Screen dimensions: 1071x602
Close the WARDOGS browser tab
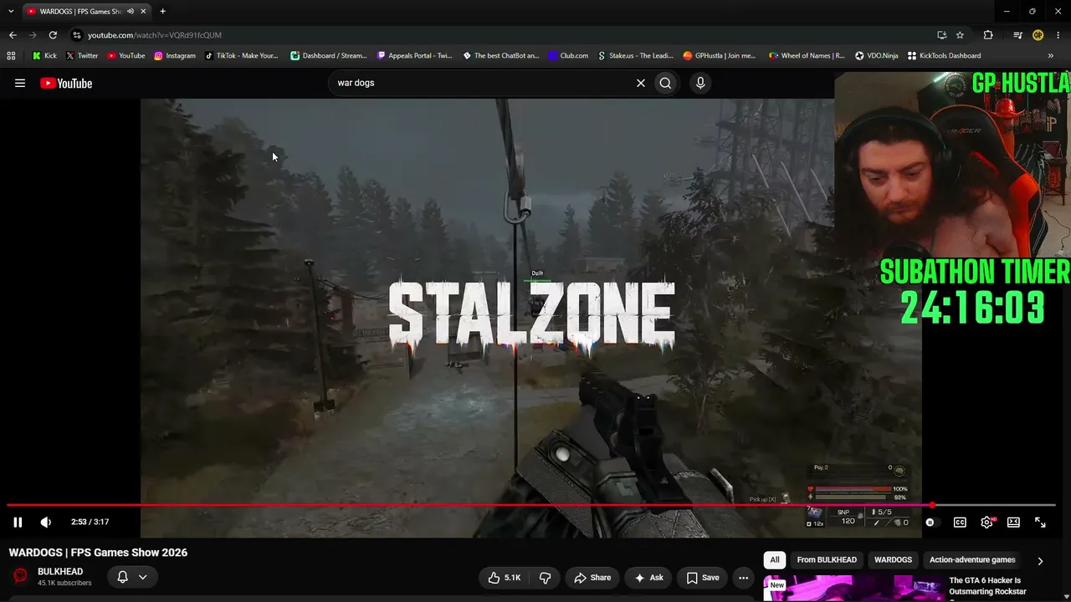(x=142, y=12)
